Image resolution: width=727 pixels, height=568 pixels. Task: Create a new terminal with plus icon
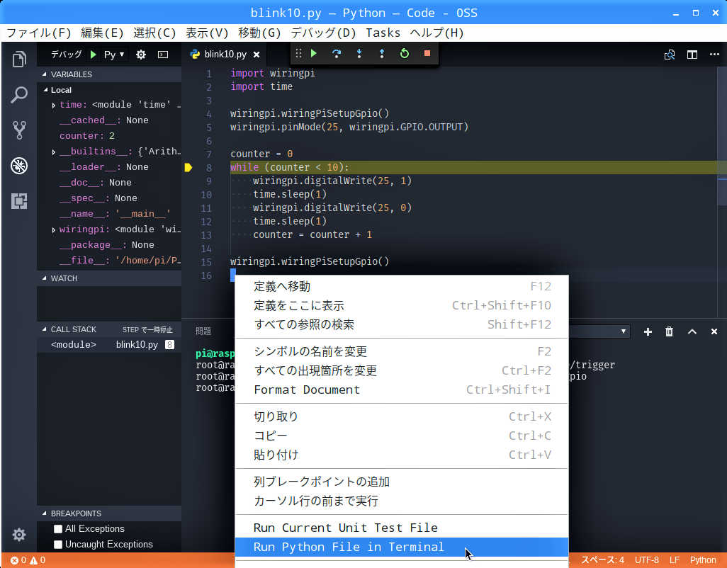[648, 331]
